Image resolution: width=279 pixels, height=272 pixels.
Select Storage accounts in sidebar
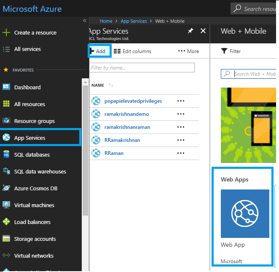(x=35, y=239)
